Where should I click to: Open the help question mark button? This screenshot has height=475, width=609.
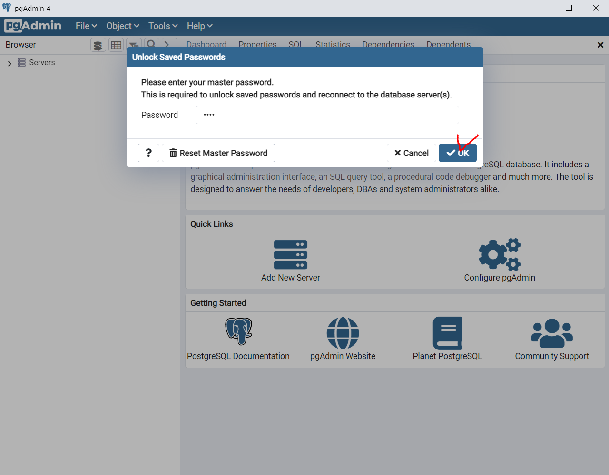[148, 153]
